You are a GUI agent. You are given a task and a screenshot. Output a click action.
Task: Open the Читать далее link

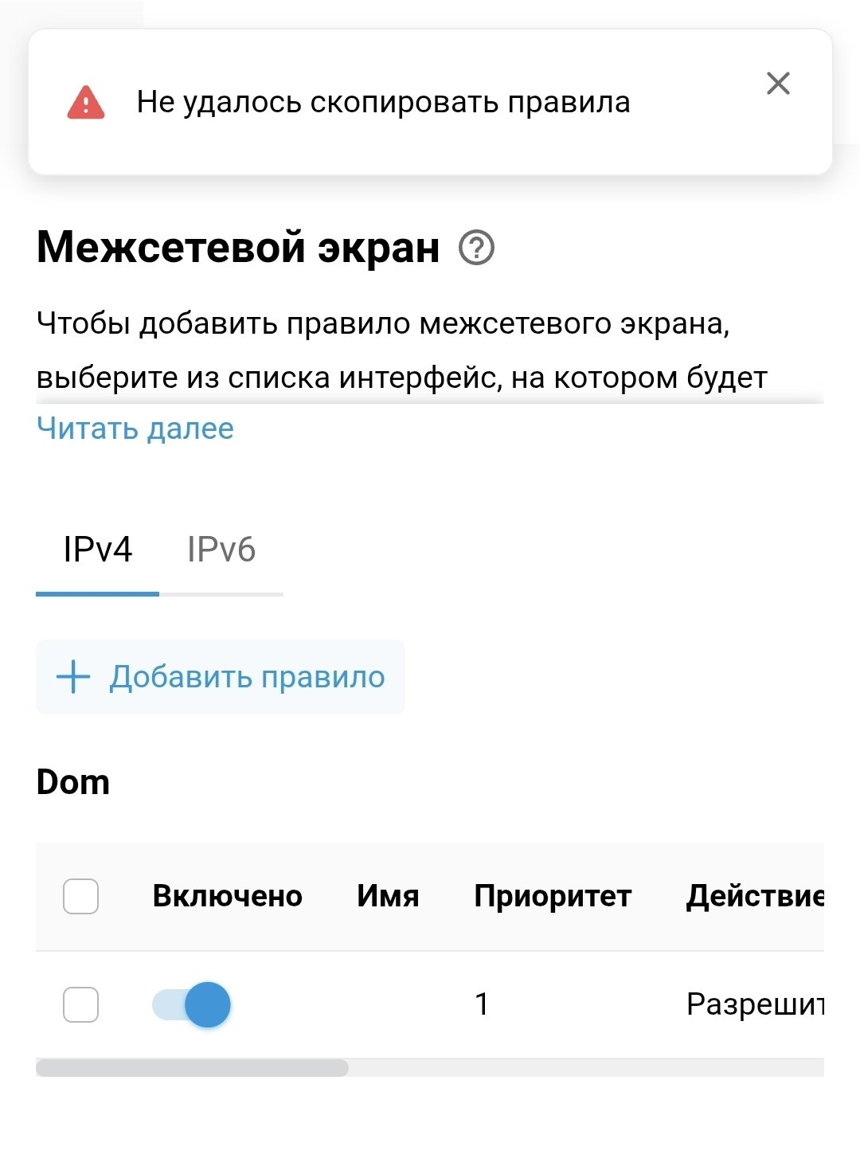click(x=135, y=428)
